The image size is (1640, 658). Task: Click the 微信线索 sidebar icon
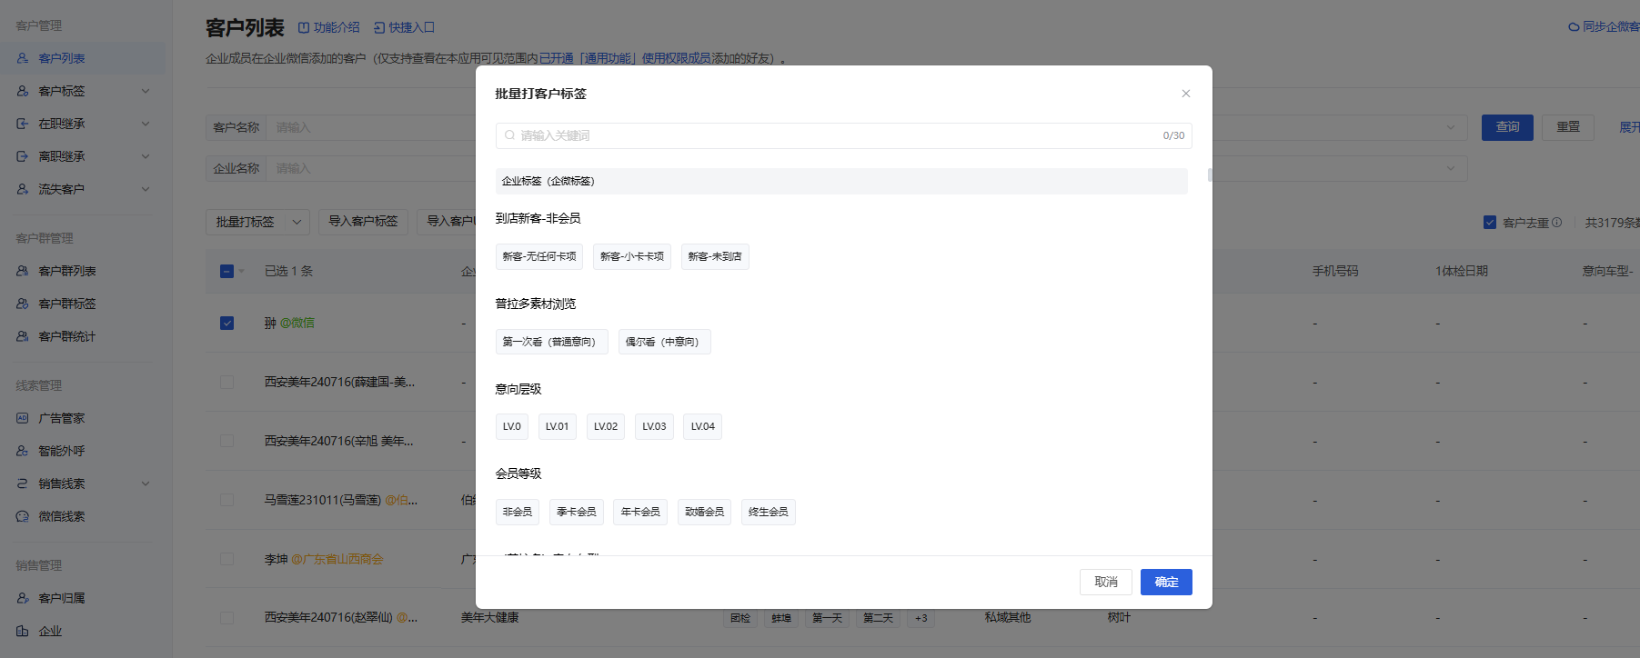[23, 516]
